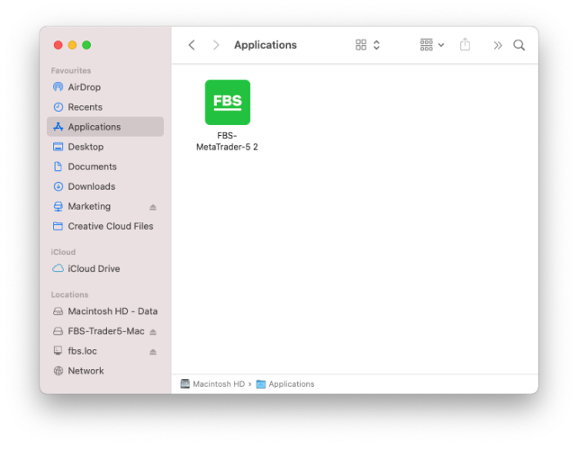Open iCloud Drive in the sidebar

[x=105, y=269]
